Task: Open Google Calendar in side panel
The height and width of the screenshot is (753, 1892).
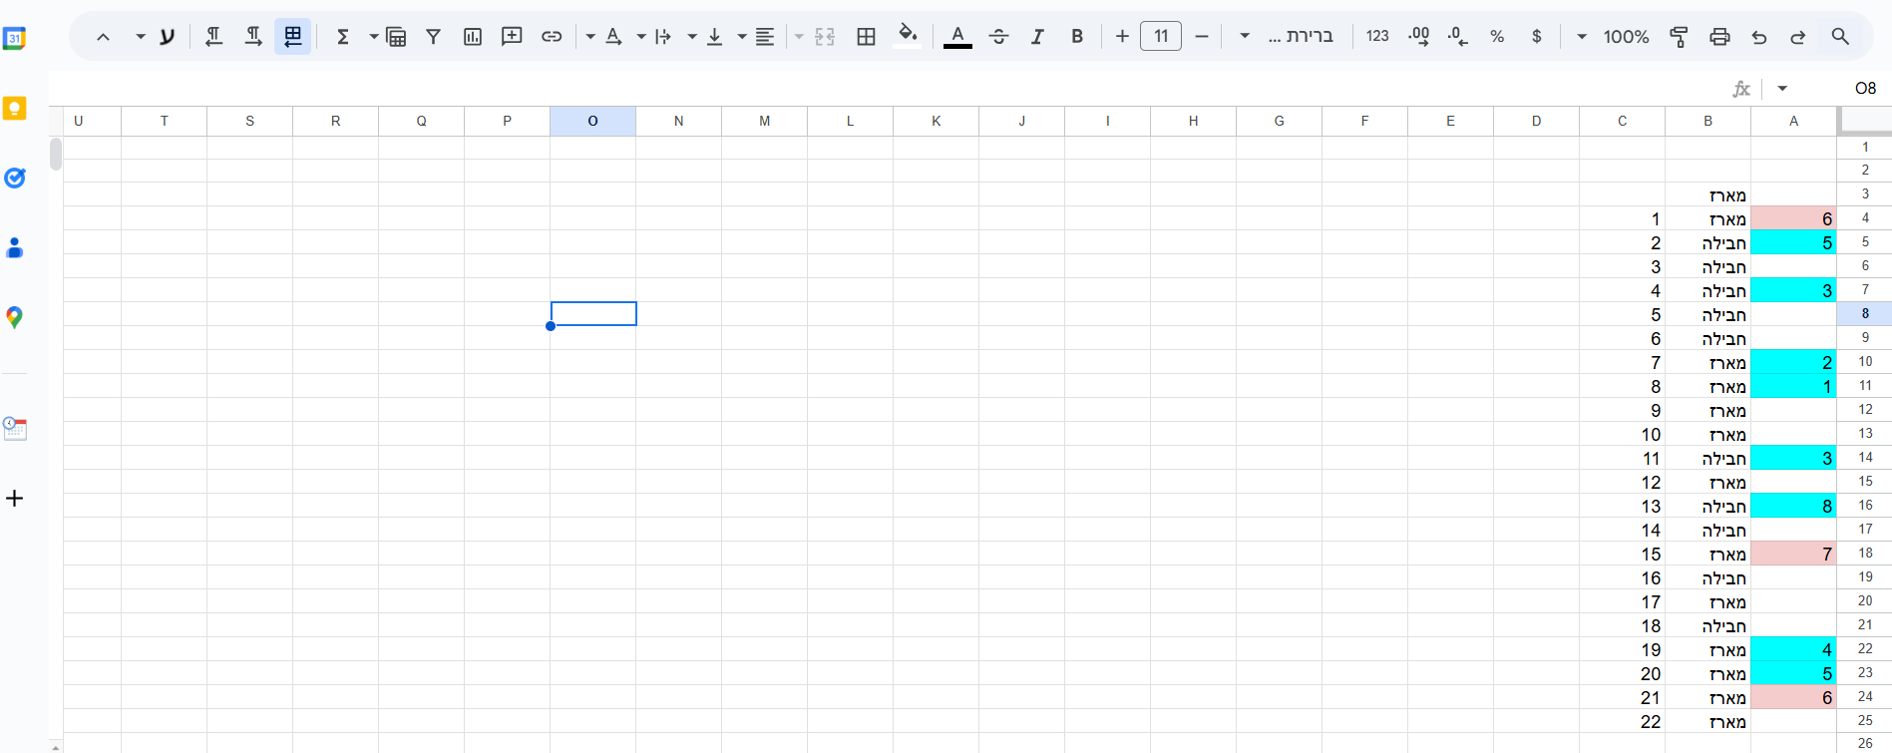Action: 15,39
